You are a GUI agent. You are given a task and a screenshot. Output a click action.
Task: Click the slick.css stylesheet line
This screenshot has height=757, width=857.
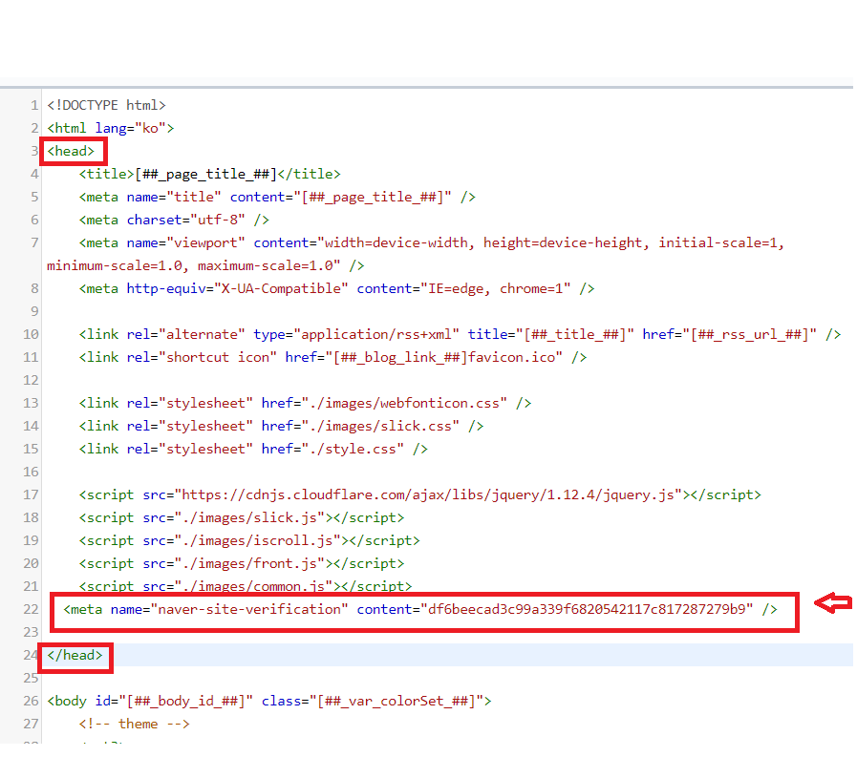tap(281, 426)
